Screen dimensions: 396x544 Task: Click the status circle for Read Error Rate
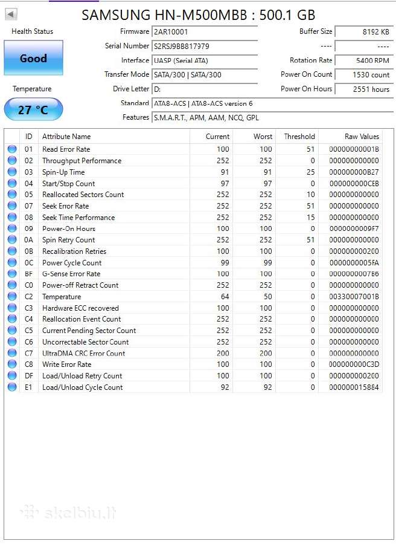12,149
